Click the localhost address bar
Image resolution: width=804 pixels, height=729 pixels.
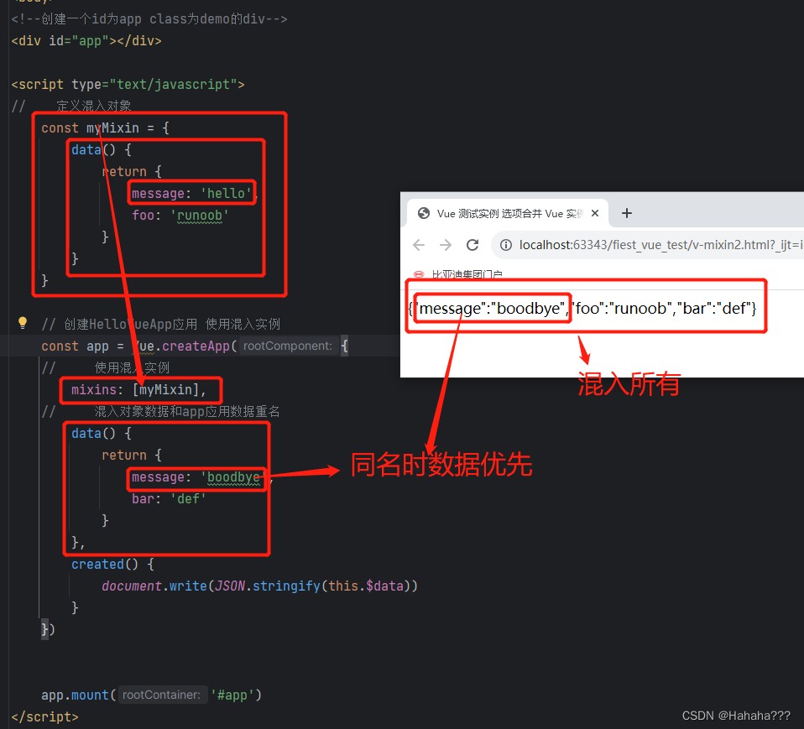tap(648, 245)
